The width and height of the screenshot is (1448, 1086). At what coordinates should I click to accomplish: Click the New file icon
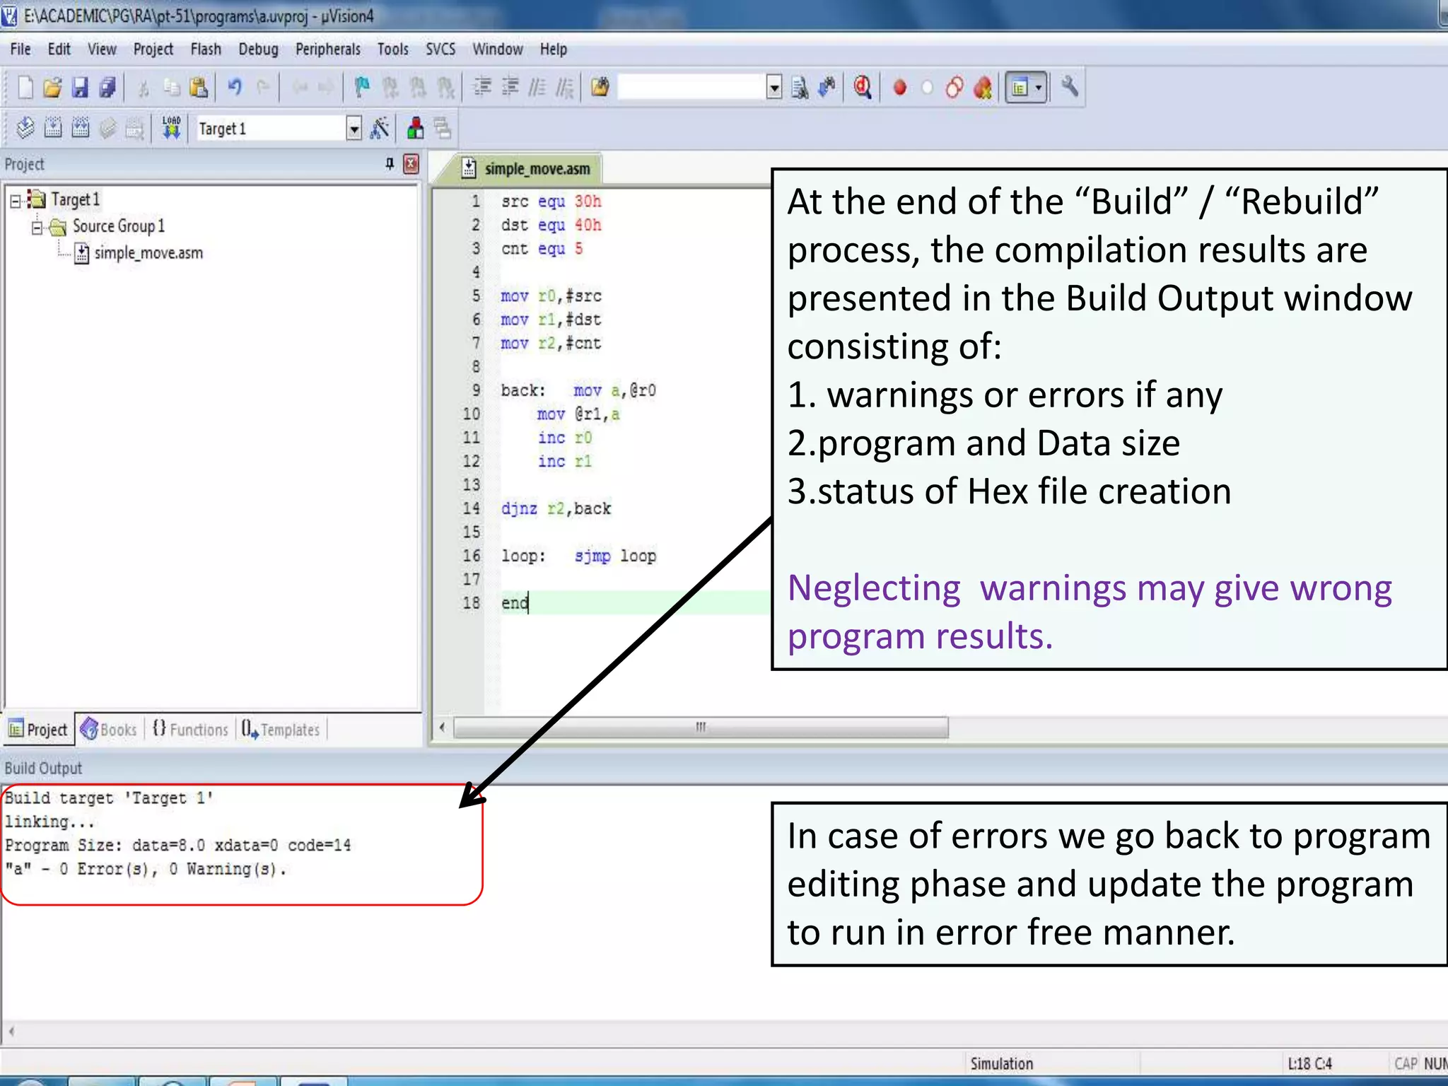coord(25,88)
